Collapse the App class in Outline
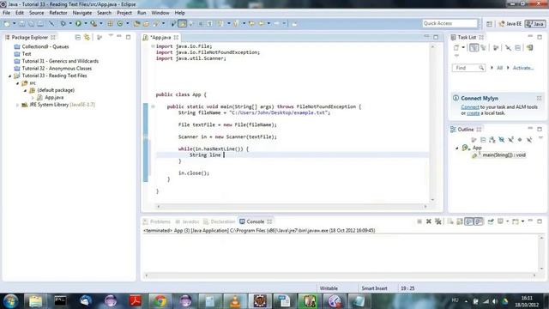 pos(457,148)
